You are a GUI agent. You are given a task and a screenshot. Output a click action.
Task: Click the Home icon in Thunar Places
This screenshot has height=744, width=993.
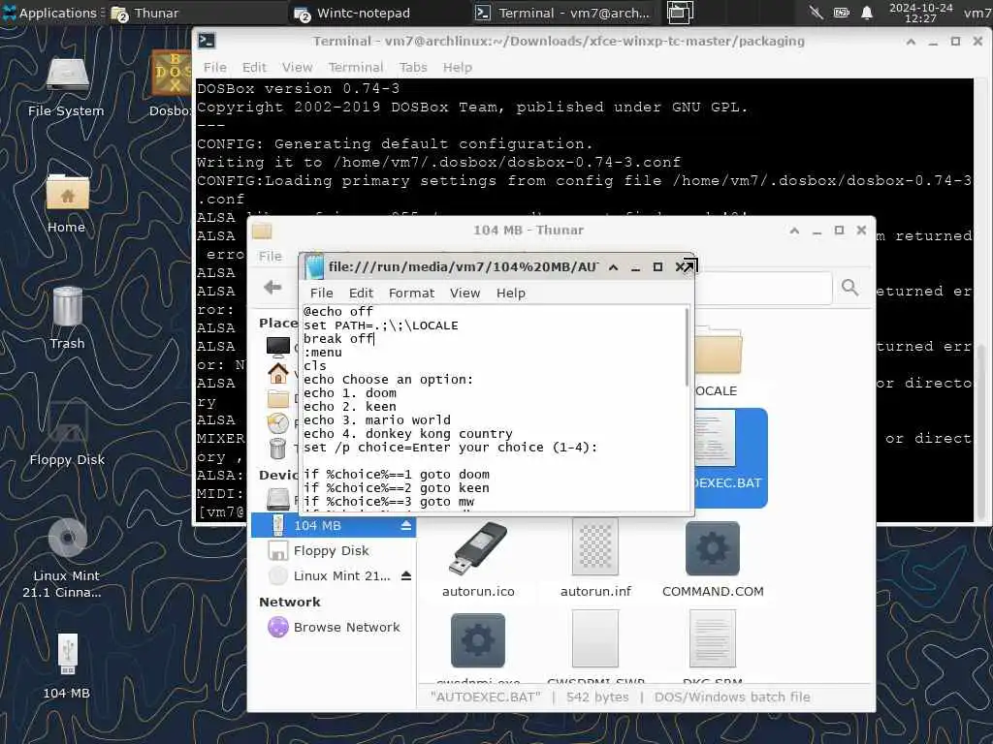(277, 373)
